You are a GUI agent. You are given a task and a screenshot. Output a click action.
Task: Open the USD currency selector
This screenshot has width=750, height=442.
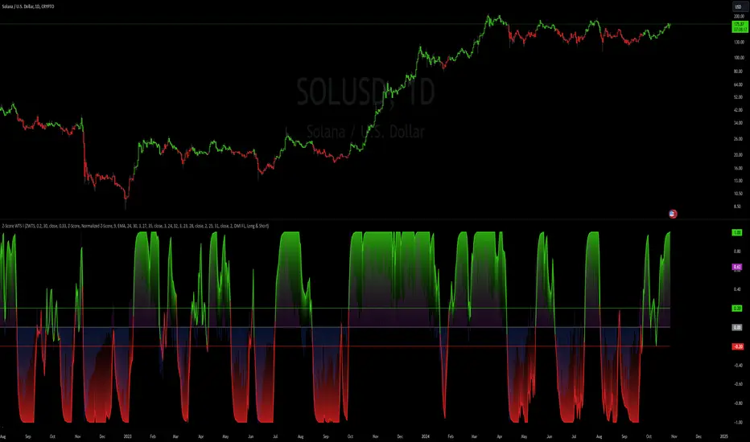click(738, 6)
